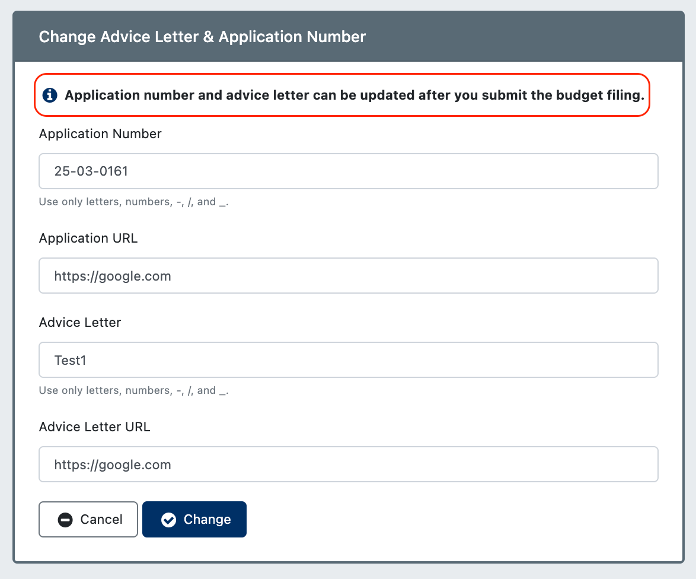Edit the Application URL field

(349, 276)
